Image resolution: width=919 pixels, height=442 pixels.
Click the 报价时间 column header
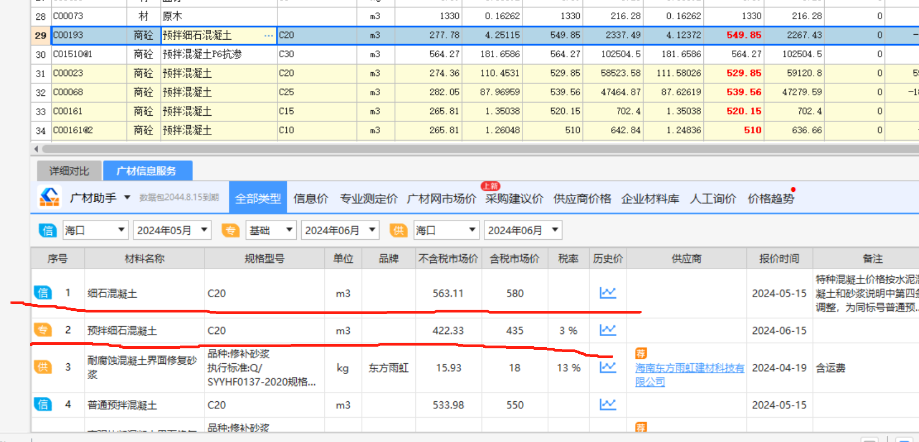pos(779,258)
